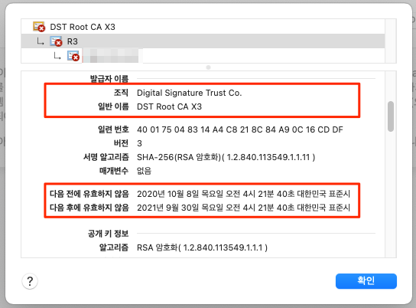The image size is (416, 308).
Task: Click organization value Digital Signature Trust Co.
Action: coord(189,93)
